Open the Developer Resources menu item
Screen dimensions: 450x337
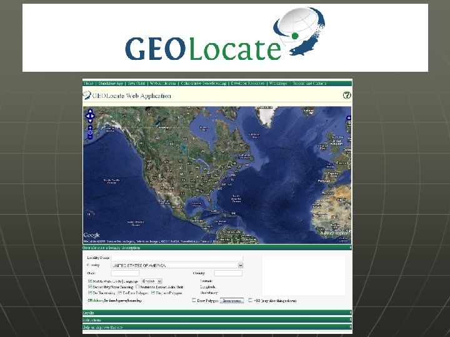[x=247, y=84]
